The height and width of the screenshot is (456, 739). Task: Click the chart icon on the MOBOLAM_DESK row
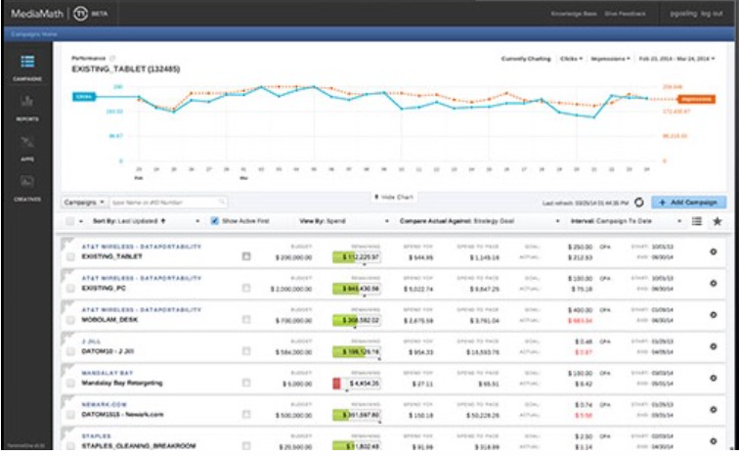click(246, 320)
